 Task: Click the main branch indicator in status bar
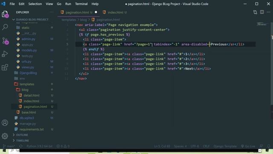pyautogui.click(x=9, y=146)
